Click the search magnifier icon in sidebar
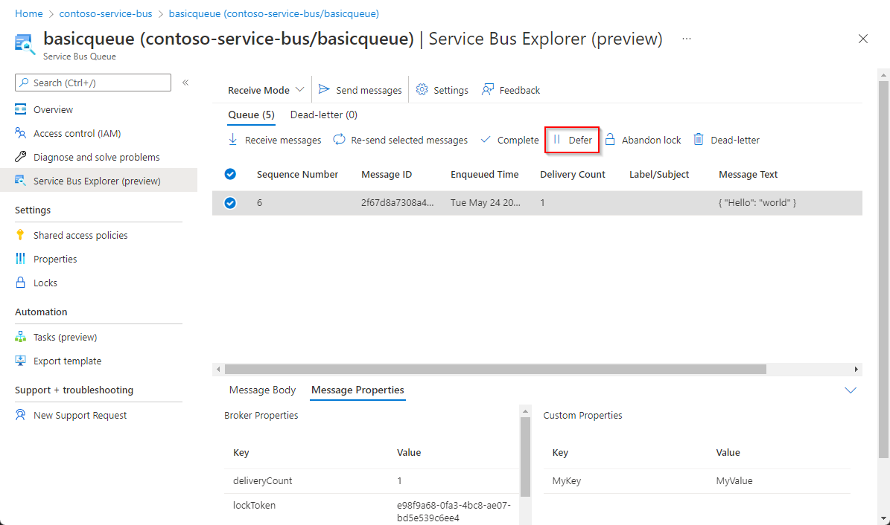Screen dimensions: 890x525 (x=24, y=83)
